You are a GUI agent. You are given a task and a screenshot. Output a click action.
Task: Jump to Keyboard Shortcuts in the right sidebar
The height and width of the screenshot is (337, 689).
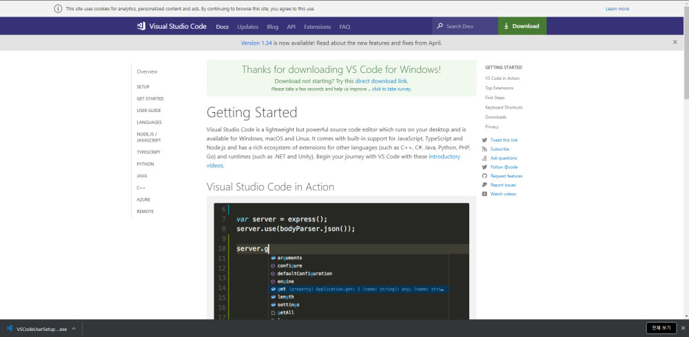(x=504, y=107)
